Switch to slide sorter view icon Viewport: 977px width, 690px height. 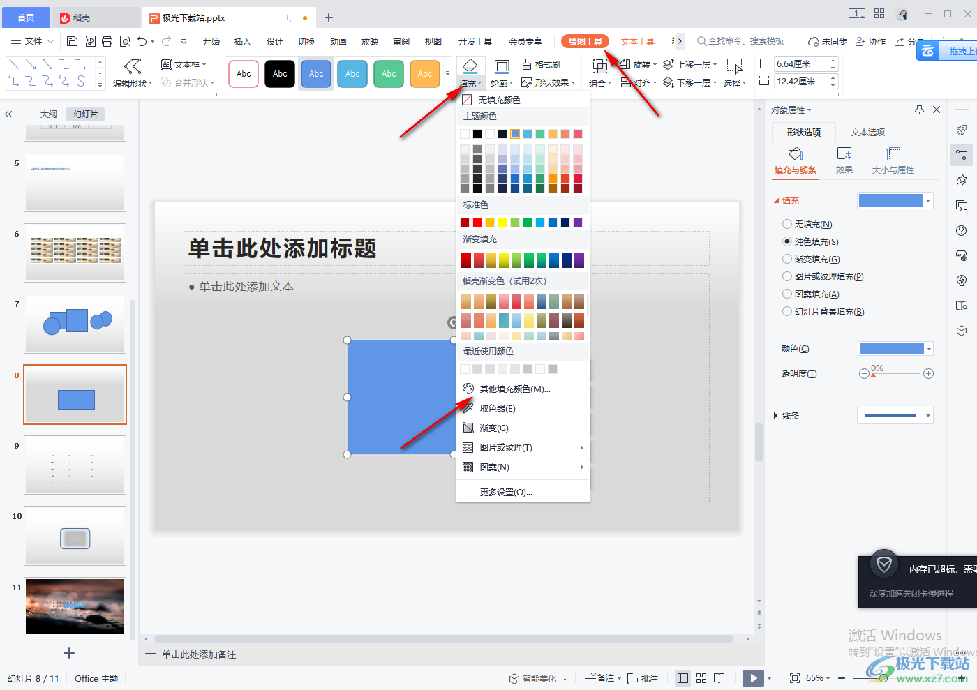pos(701,678)
